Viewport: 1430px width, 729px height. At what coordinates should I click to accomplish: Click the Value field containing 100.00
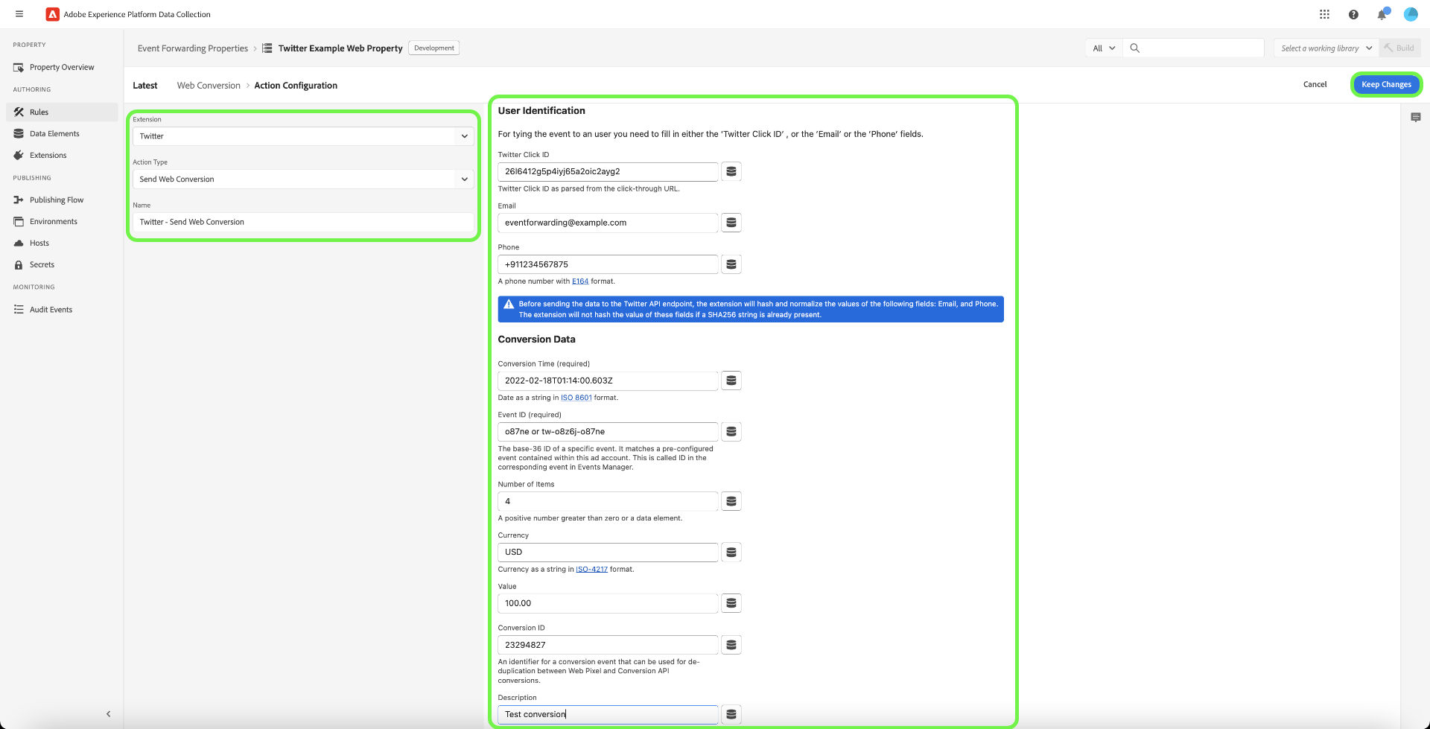[608, 603]
